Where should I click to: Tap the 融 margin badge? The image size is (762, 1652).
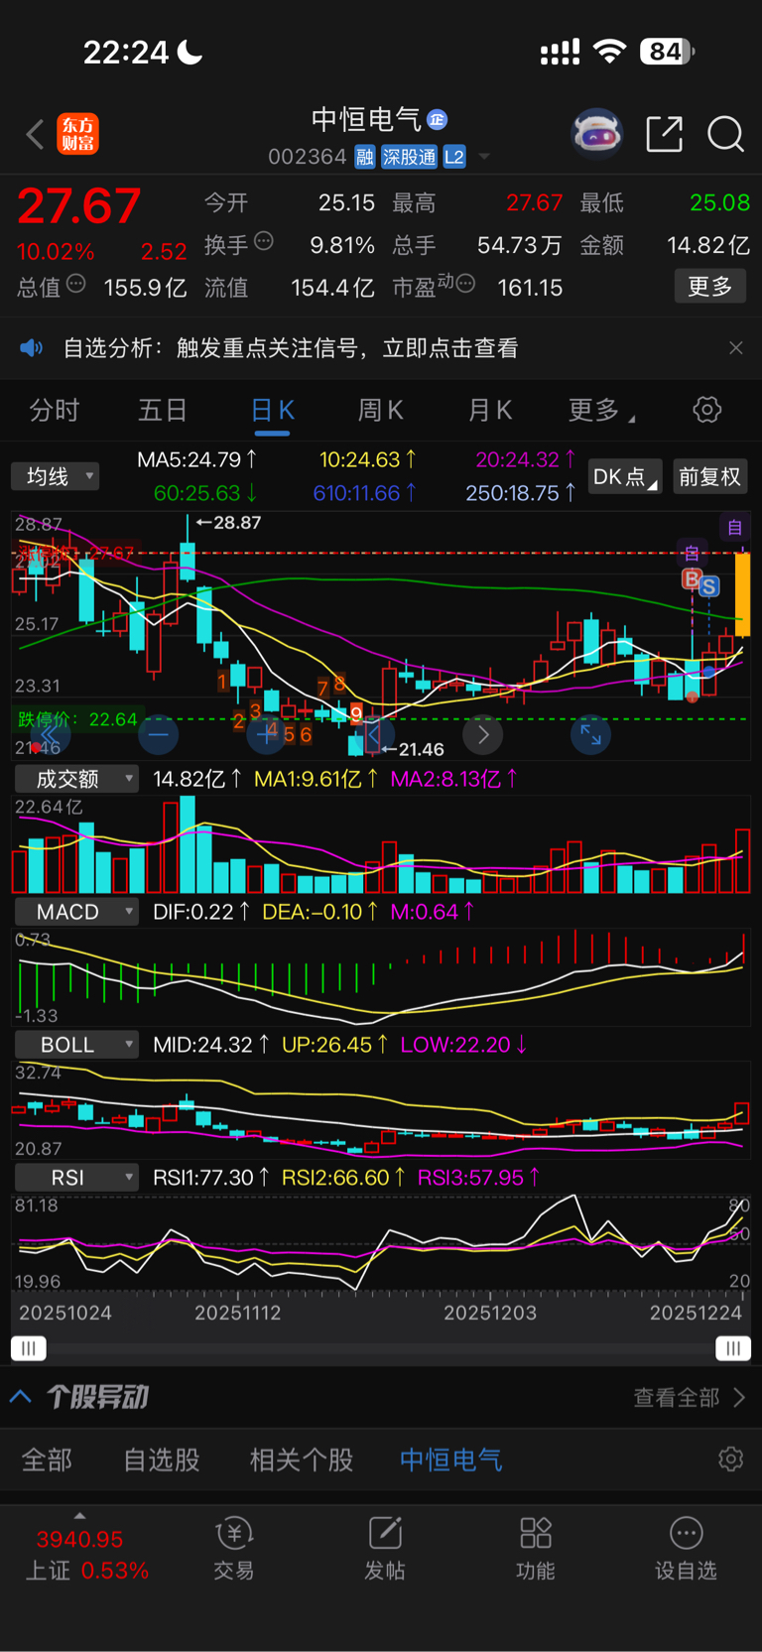point(365,157)
